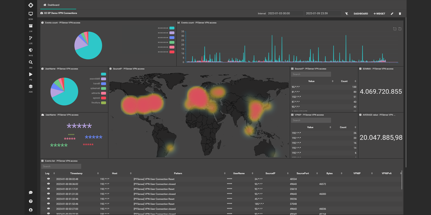Image resolution: width=431 pixels, height=215 pixels.
Task: Switch to the Dashboard tab
Action: pyautogui.click(x=52, y=5)
